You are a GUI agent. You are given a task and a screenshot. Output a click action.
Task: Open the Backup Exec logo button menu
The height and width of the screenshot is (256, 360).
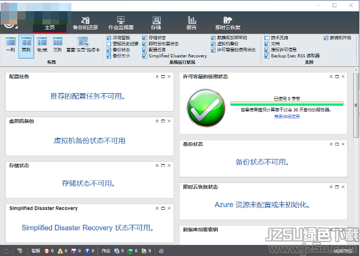click(x=11, y=25)
